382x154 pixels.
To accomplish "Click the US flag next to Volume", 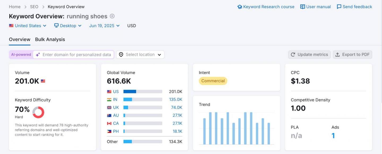I will coord(43,81).
